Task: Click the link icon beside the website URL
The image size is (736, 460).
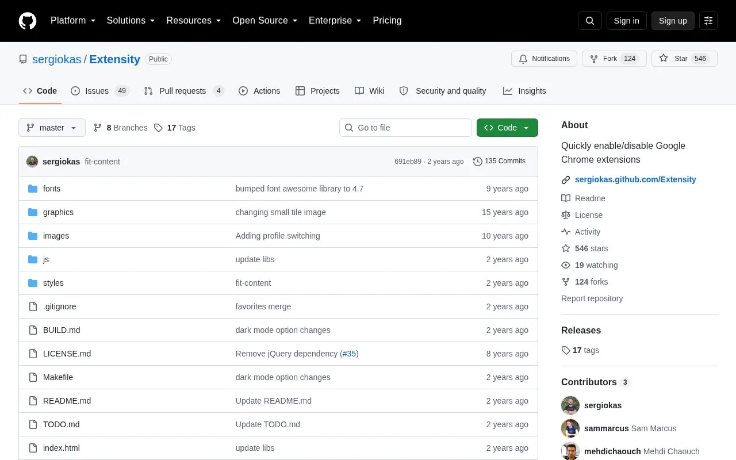Action: point(566,180)
